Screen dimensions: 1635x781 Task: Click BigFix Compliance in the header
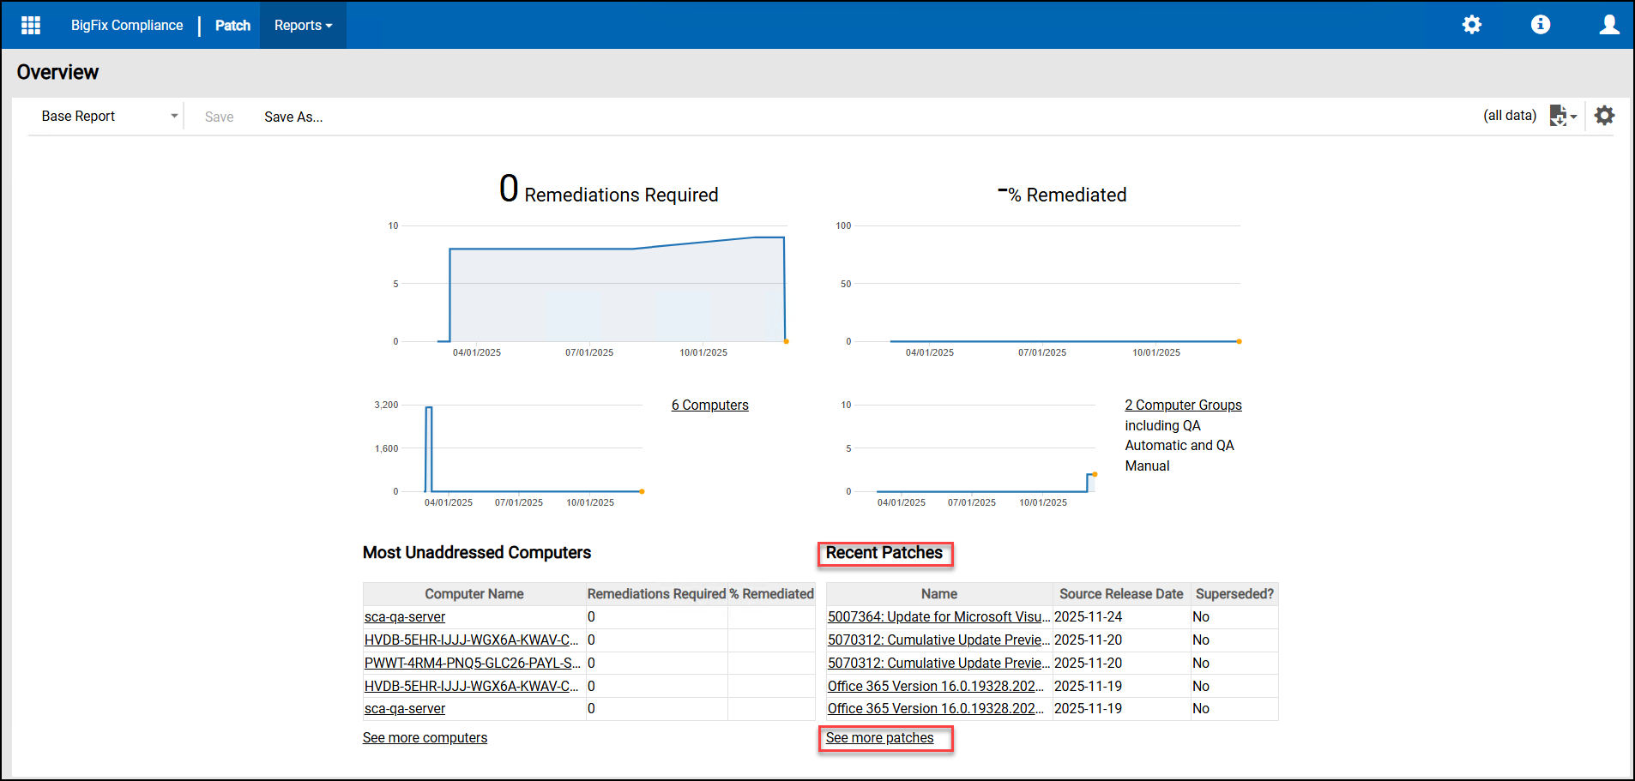(x=127, y=26)
